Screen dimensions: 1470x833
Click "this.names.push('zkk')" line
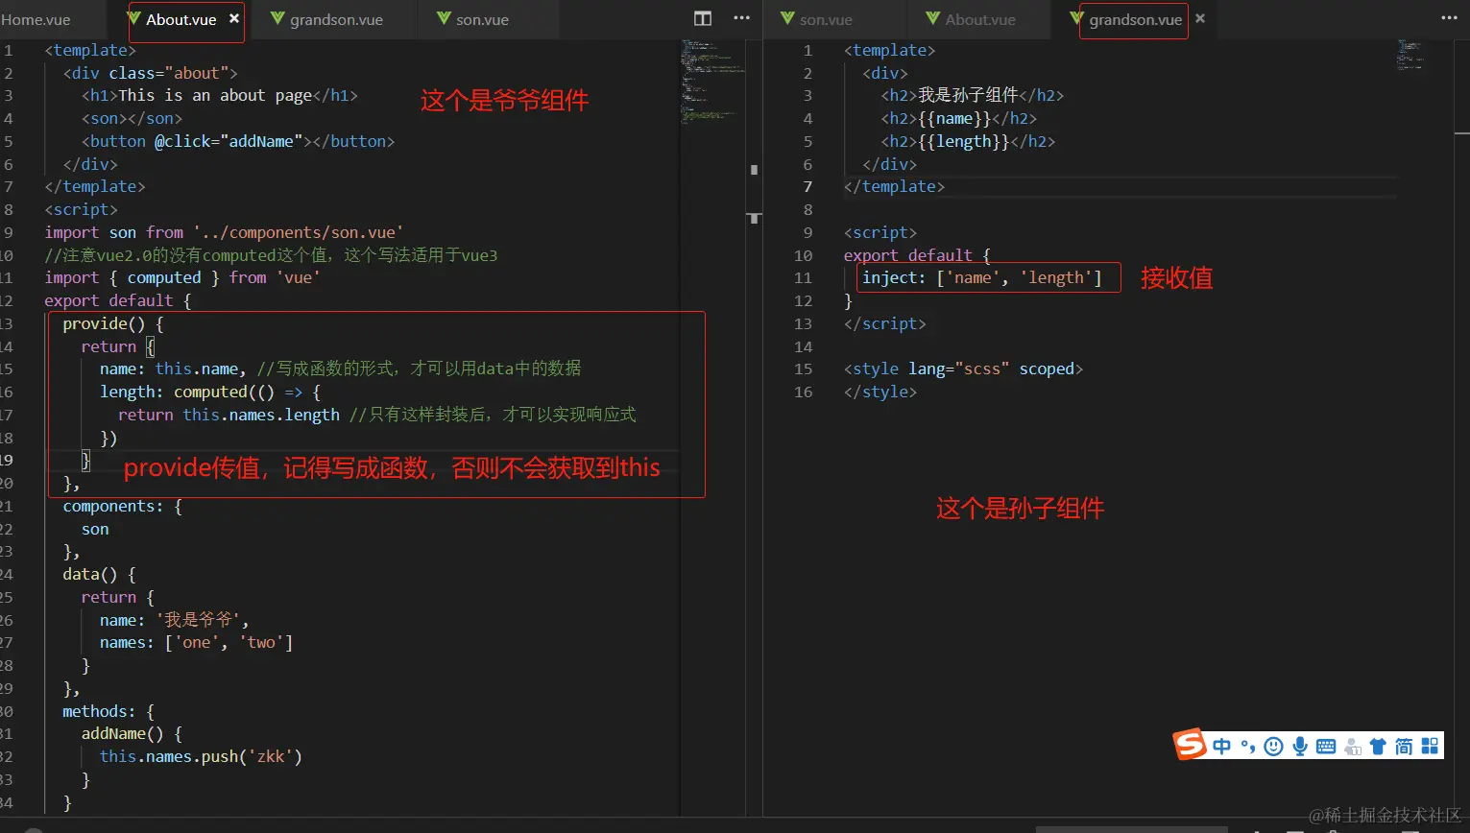coord(201,757)
